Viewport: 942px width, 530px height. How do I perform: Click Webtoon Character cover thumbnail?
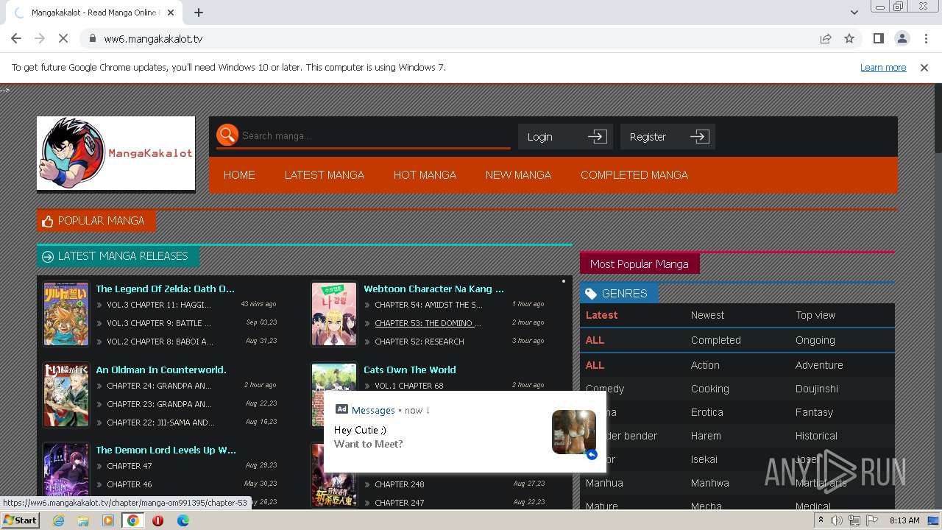point(334,314)
